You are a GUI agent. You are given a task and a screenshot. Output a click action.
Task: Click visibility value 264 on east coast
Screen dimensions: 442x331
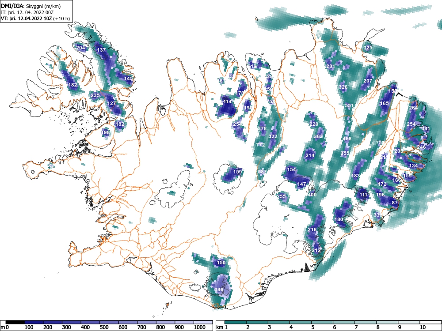tap(413, 108)
